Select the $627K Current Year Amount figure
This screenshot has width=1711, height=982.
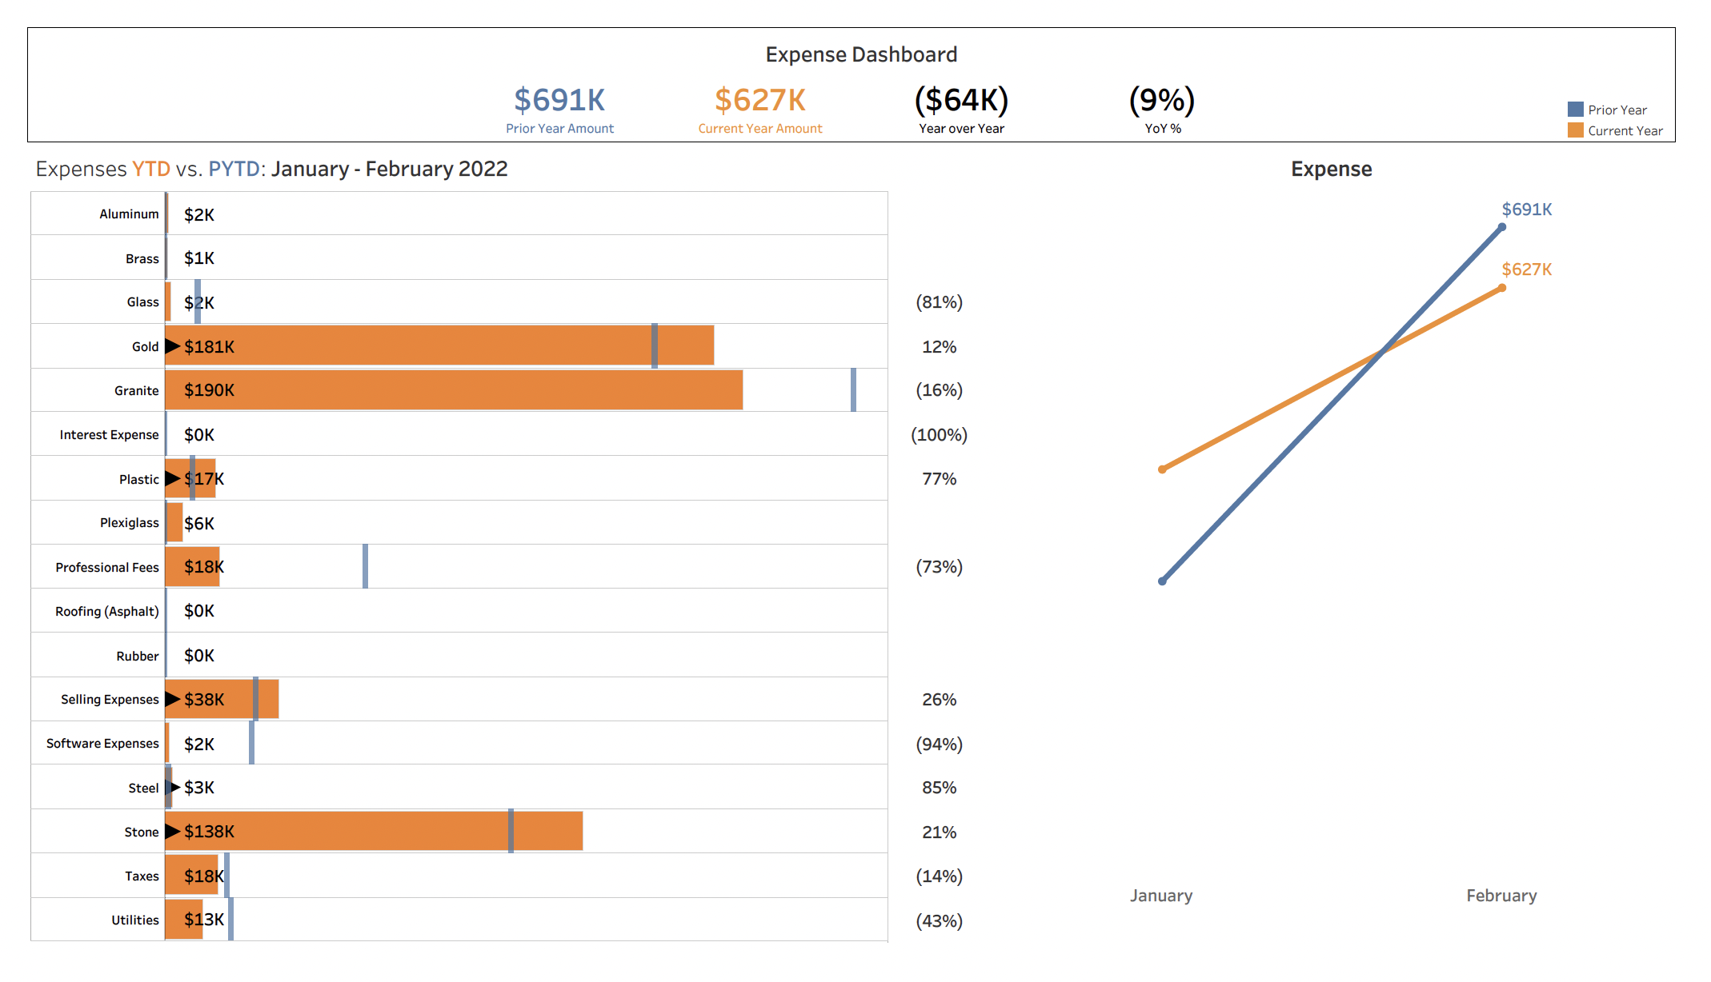[x=760, y=101]
